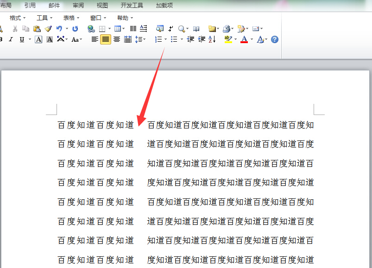Click the Copy icon
372x268 pixels.
pos(25,29)
